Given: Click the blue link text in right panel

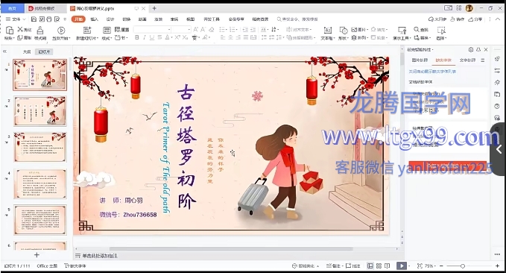Looking at the screenshot, I should coord(432,72).
